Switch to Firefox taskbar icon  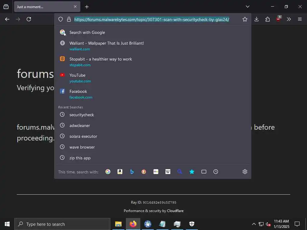pos(133,224)
